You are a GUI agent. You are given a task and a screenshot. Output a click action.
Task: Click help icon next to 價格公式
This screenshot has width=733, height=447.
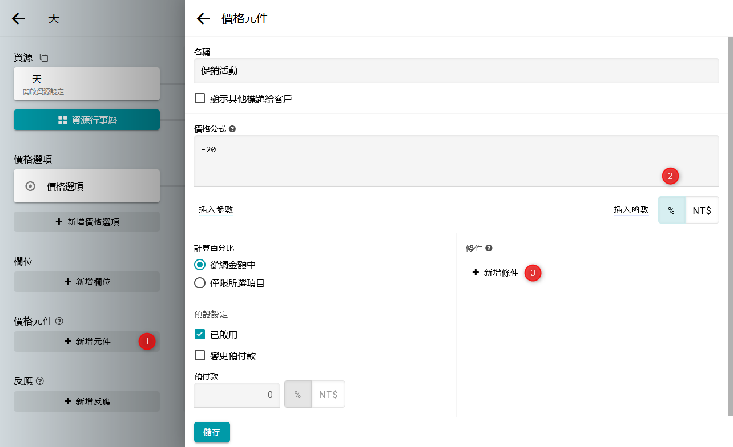232,129
